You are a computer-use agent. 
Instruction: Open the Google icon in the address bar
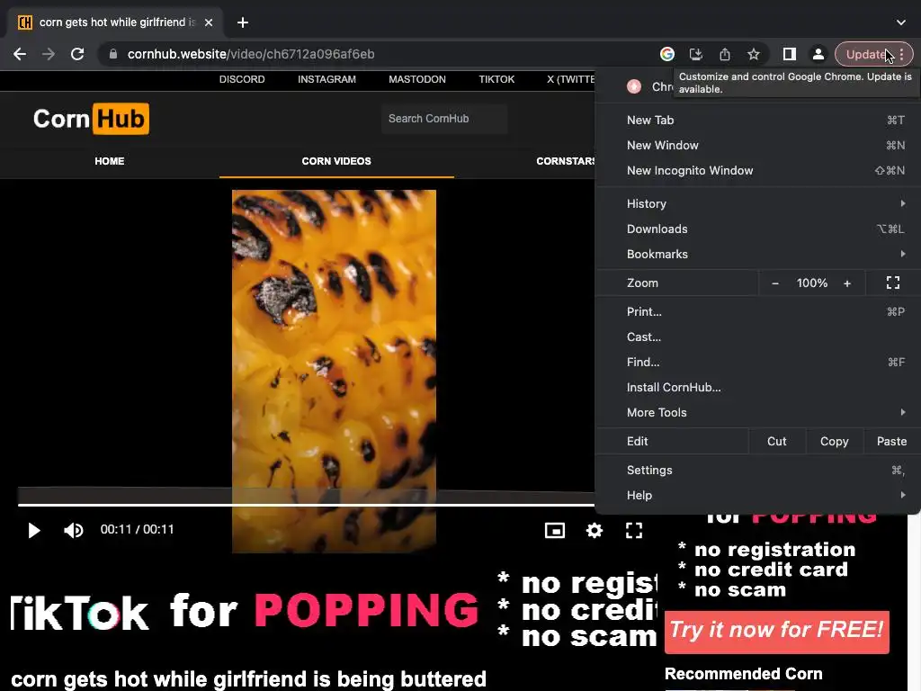click(x=667, y=54)
